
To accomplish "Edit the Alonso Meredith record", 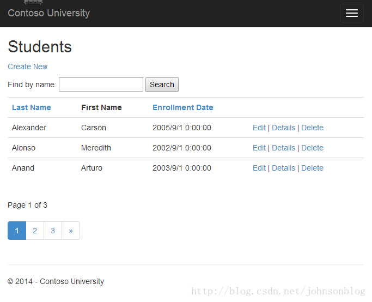I will 259,148.
